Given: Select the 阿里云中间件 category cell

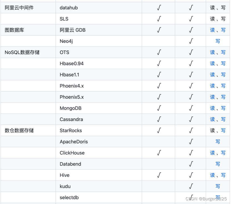Looking at the screenshot, I should pos(28,8).
